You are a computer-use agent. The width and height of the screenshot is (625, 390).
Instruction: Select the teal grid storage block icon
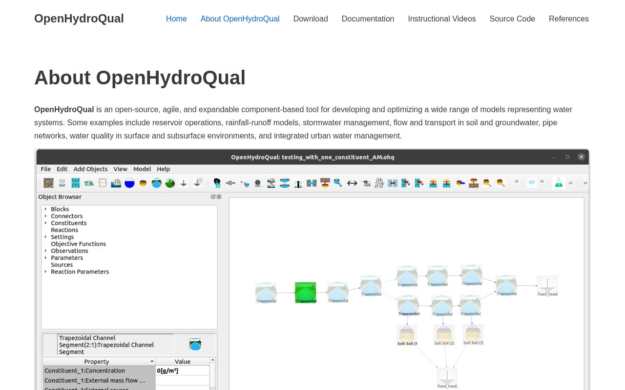tap(76, 183)
